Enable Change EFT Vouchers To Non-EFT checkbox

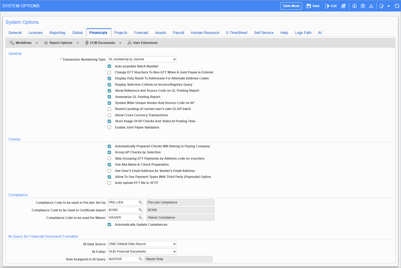[109, 72]
